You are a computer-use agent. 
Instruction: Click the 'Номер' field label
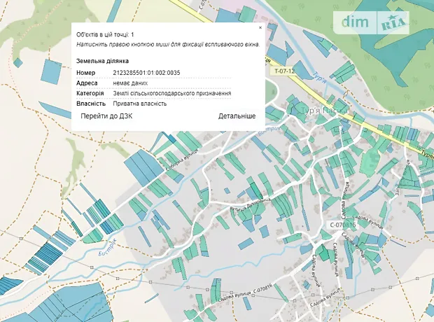pyautogui.click(x=85, y=72)
